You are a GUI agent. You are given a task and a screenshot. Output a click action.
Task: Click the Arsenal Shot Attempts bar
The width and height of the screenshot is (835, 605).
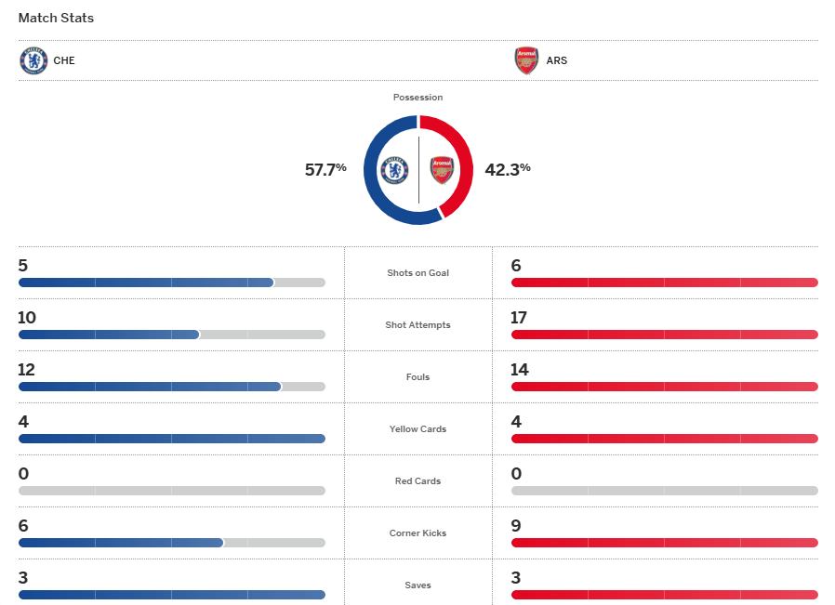point(664,335)
